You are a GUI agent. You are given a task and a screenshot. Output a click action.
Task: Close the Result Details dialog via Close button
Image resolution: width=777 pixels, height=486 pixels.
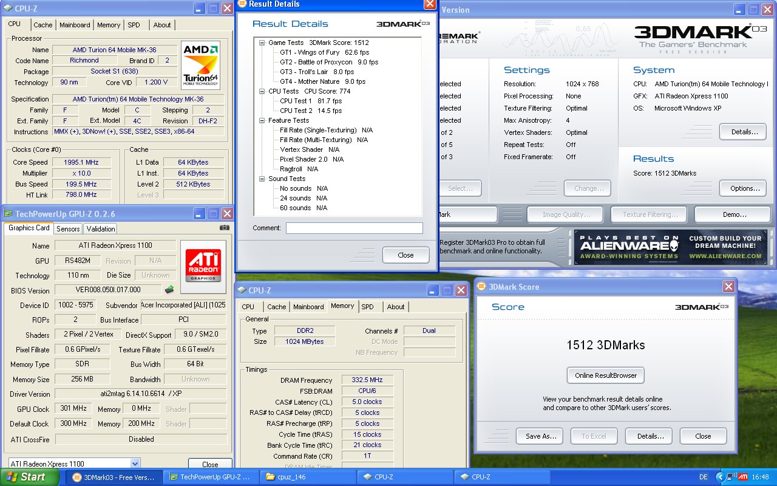tap(405, 255)
